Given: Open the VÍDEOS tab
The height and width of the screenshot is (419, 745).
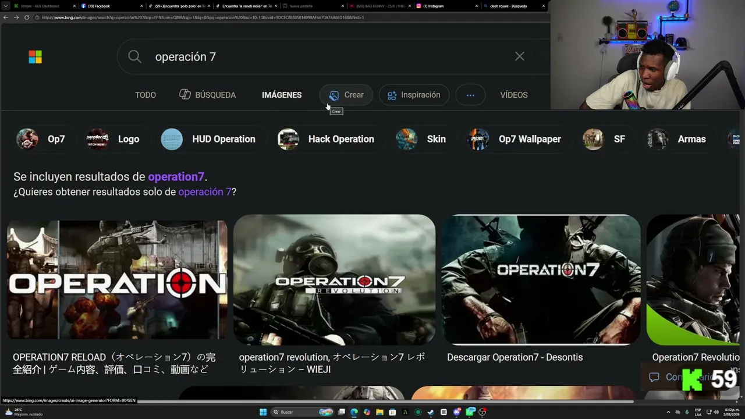Looking at the screenshot, I should (x=514, y=95).
